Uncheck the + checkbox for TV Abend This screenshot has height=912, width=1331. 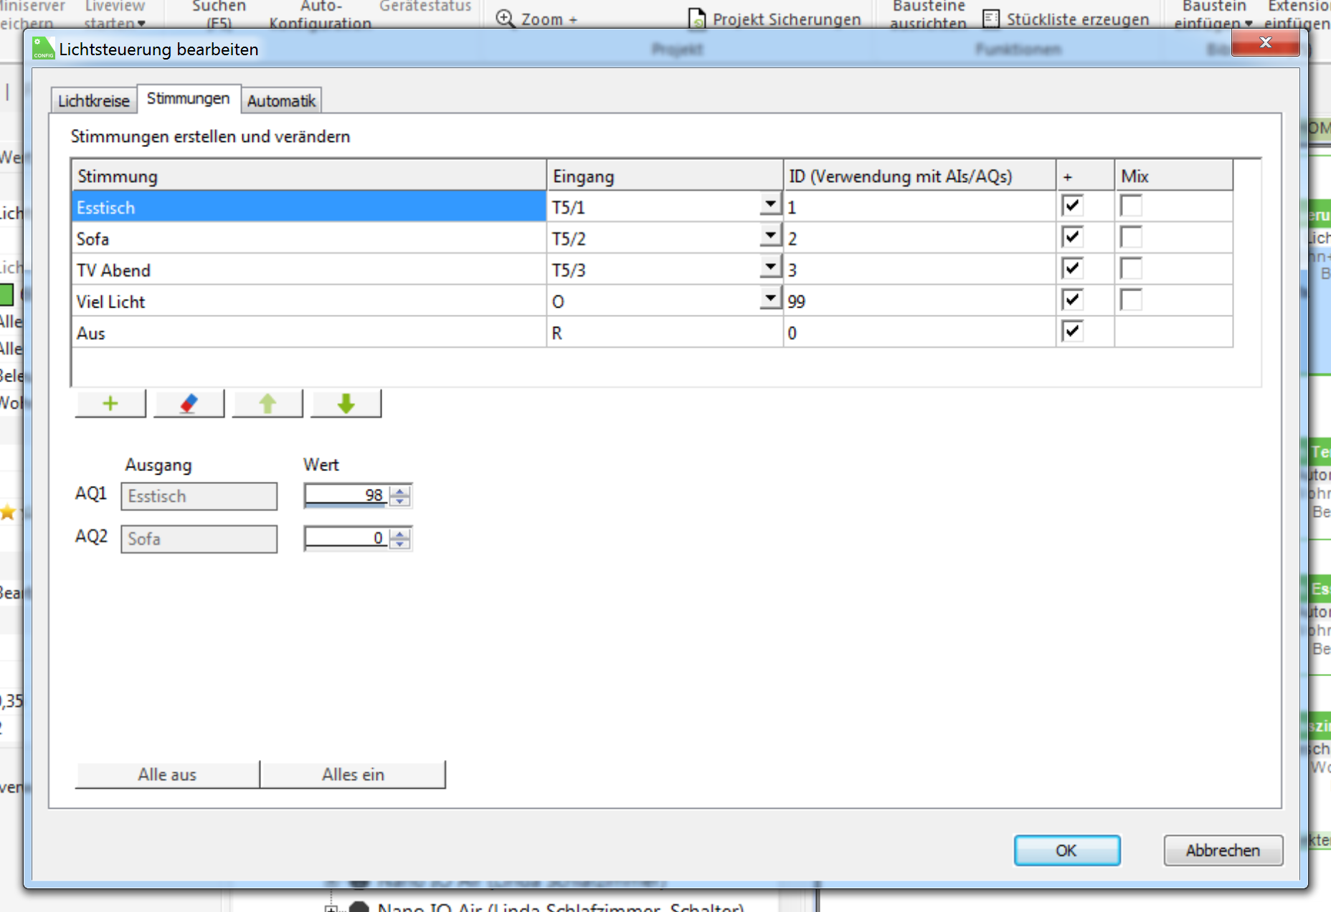pyautogui.click(x=1072, y=269)
